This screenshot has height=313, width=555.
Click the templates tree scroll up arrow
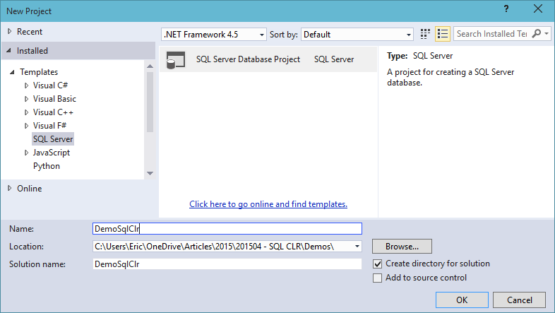150,66
